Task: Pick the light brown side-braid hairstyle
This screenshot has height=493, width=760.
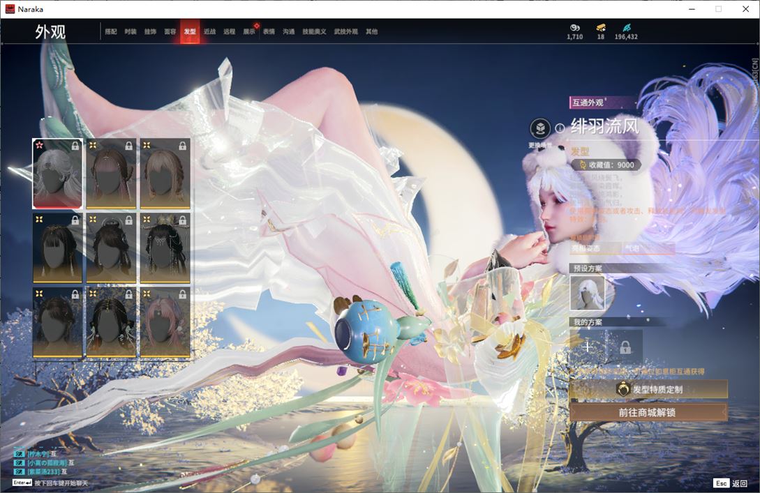Action: click(x=165, y=174)
